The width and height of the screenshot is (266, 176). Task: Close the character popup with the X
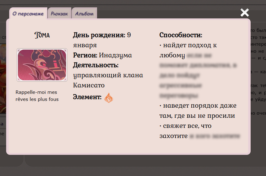pos(244,13)
